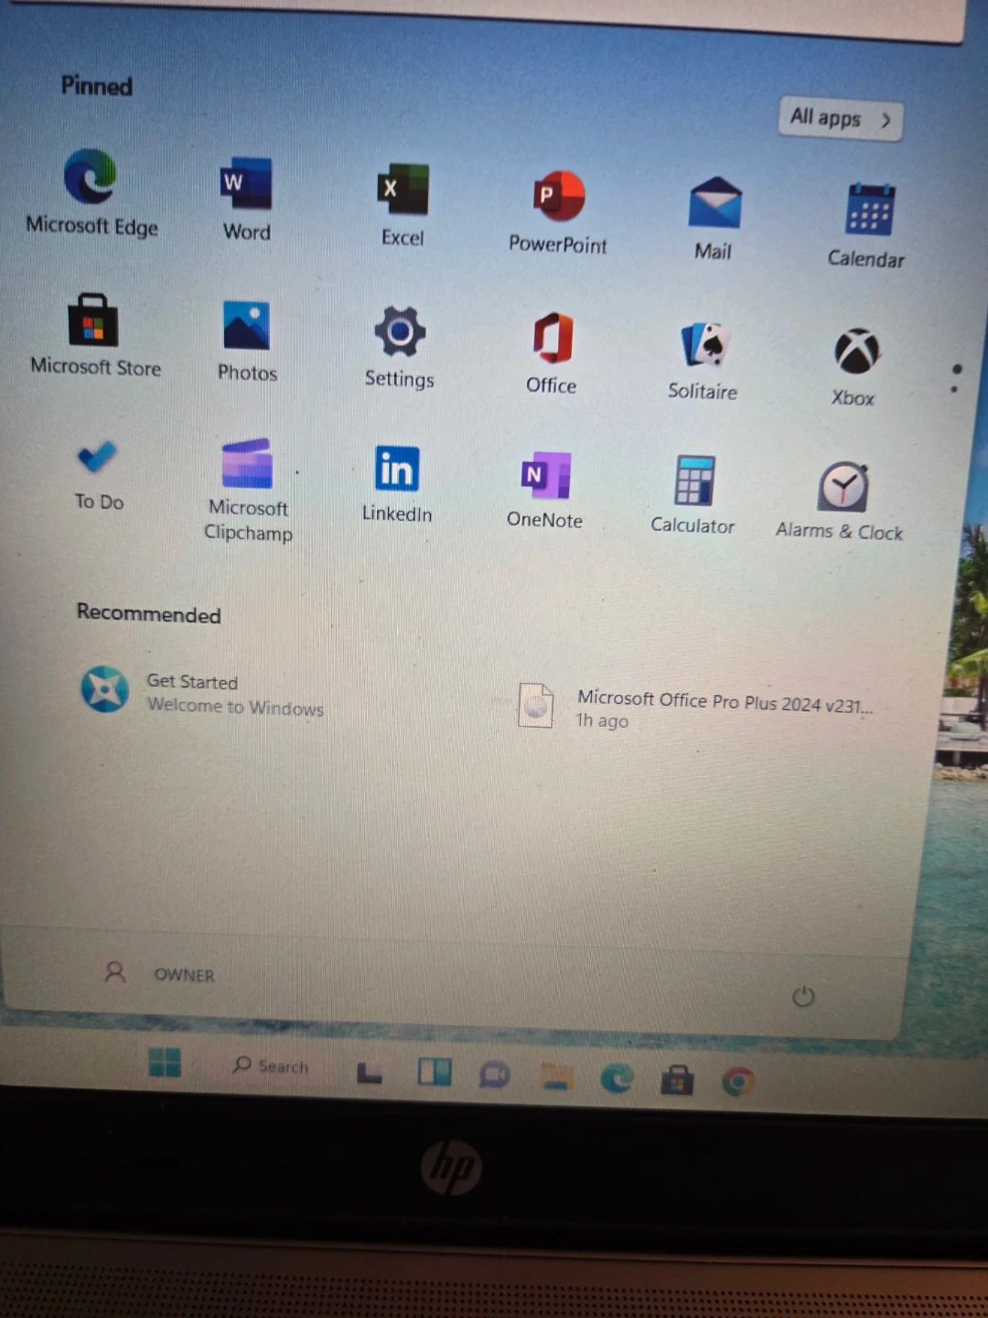Click the power button in Start menu
This screenshot has height=1318, width=988.
pyautogui.click(x=803, y=996)
